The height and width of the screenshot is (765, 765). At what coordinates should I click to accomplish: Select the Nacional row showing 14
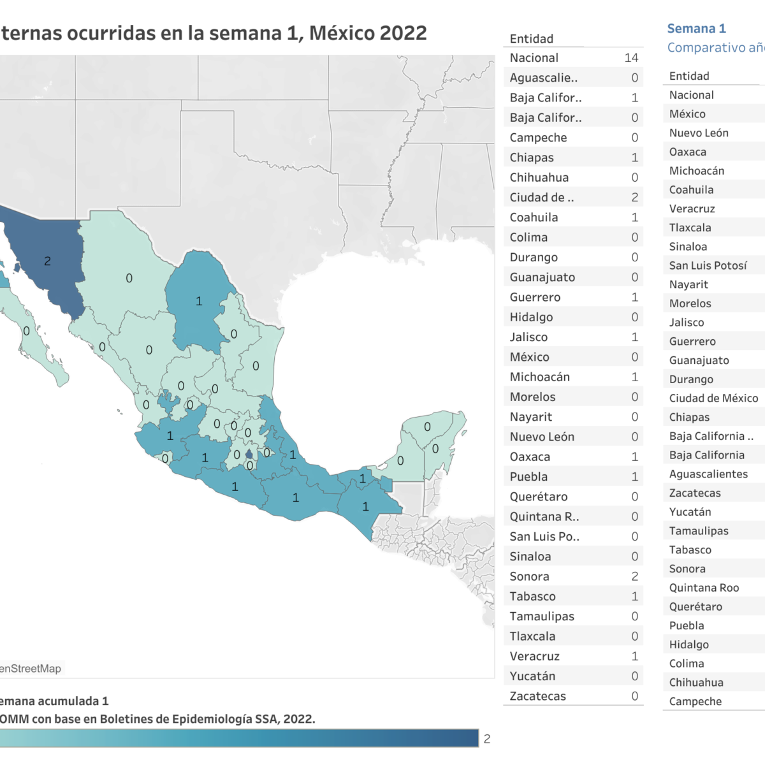(x=572, y=58)
